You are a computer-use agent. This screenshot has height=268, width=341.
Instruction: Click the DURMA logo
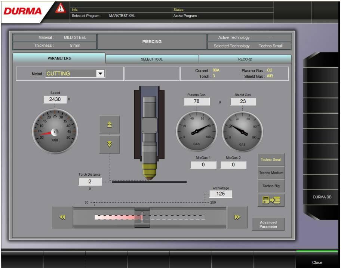(23, 11)
